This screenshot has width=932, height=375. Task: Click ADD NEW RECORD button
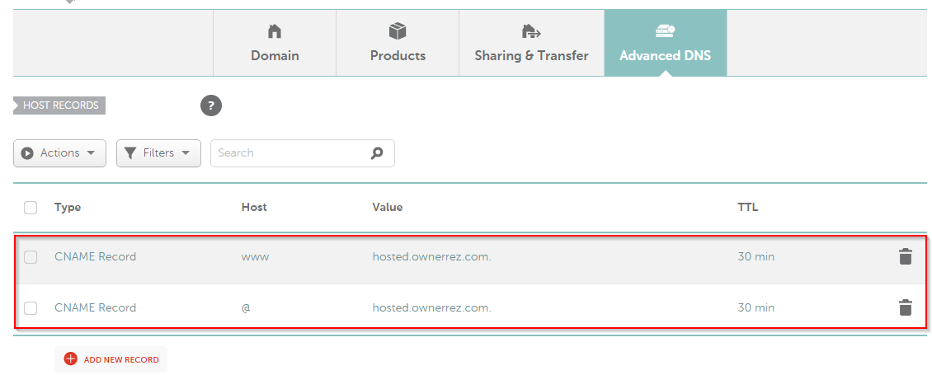(x=111, y=359)
